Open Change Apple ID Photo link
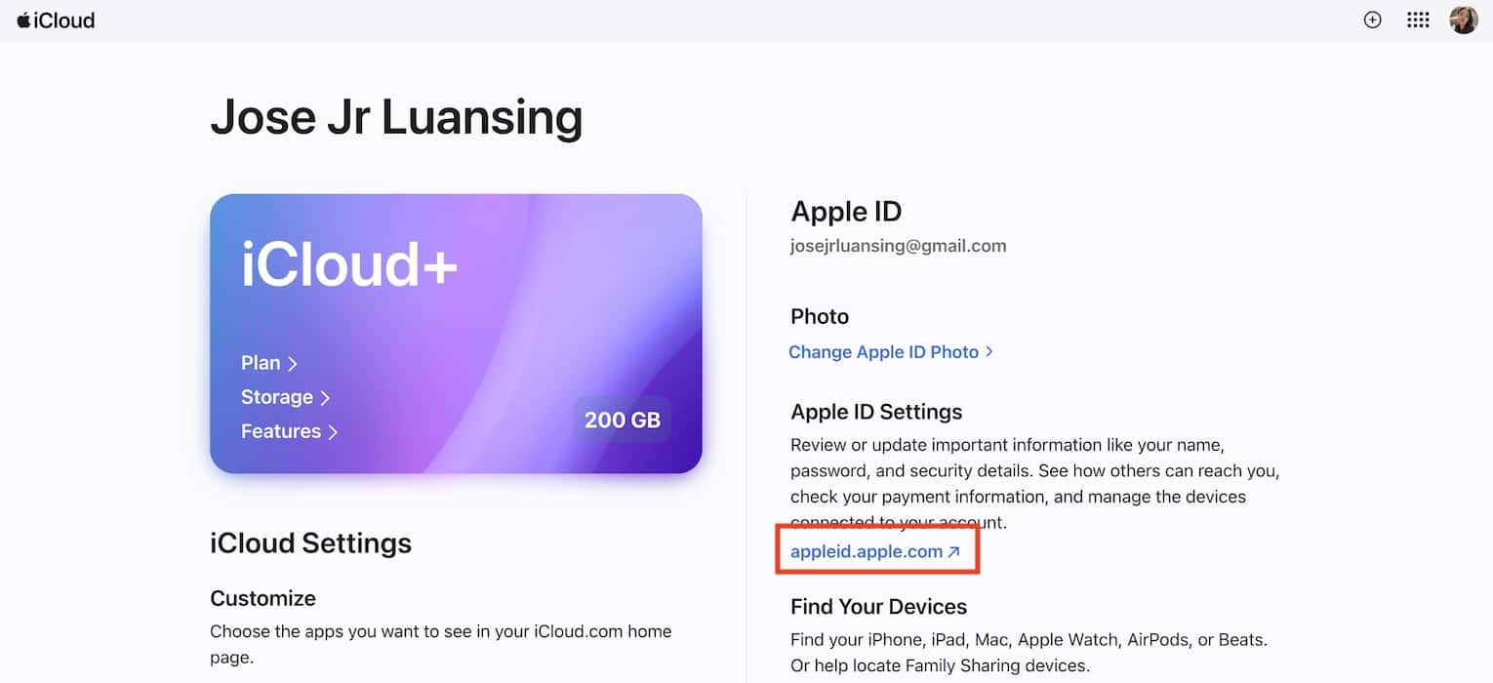Screen dimensions: 1493x683 click(x=883, y=352)
